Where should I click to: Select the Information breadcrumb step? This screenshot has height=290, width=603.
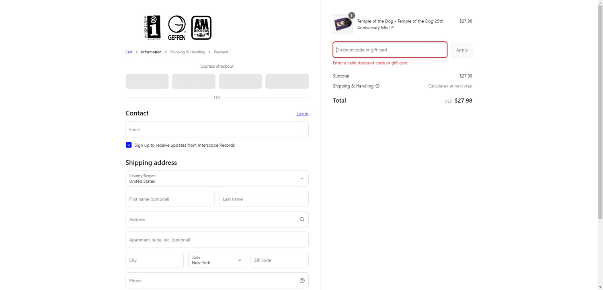click(151, 52)
